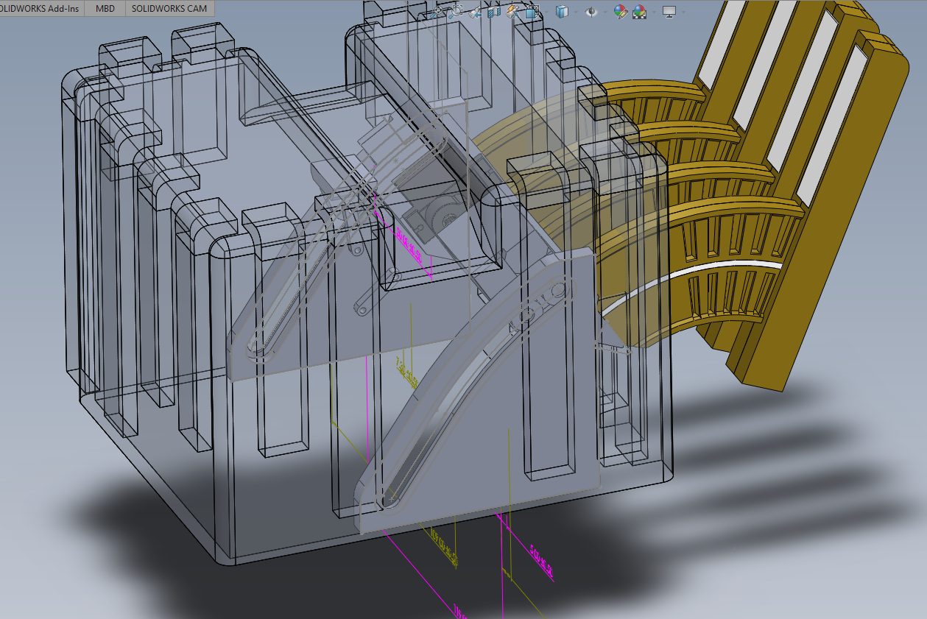Click the Apply Scene icon
This screenshot has width=927, height=619.
[640, 12]
